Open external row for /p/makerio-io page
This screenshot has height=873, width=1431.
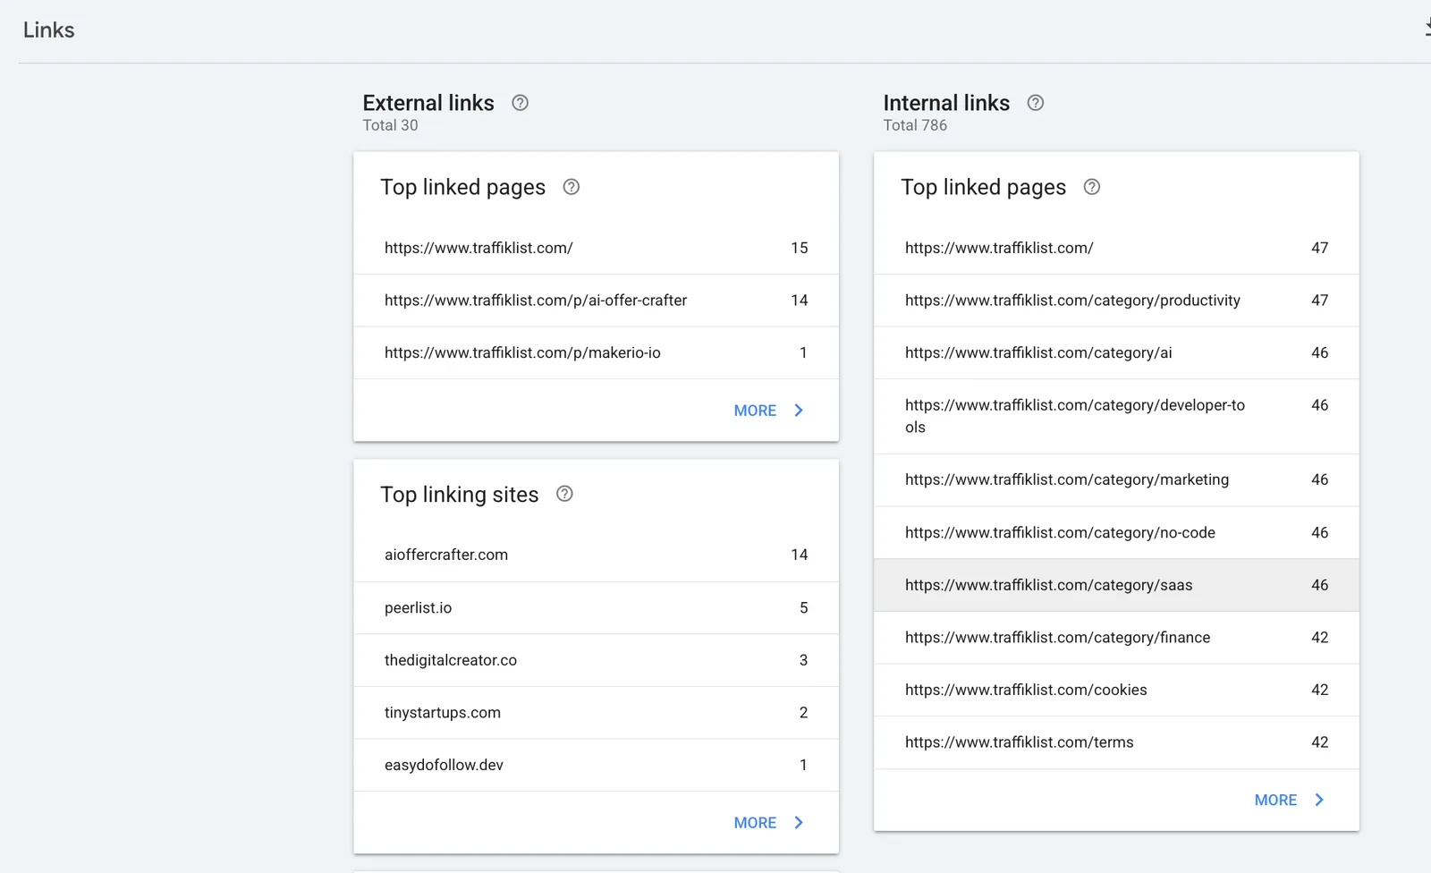point(597,353)
